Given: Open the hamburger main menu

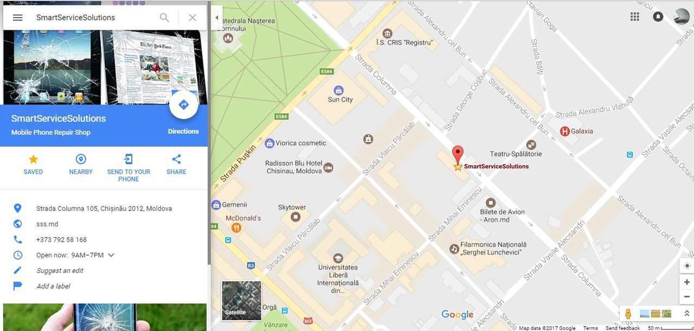Looking at the screenshot, I should [17, 17].
